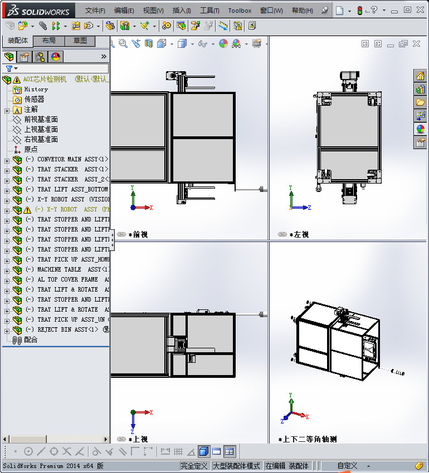This screenshot has width=429, height=473.
Task: Expand the REJECT BIN ASSY tree node
Action: click(7, 331)
